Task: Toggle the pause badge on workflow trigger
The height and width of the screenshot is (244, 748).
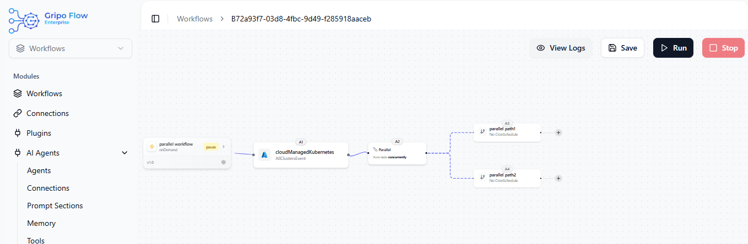Action: (x=211, y=147)
